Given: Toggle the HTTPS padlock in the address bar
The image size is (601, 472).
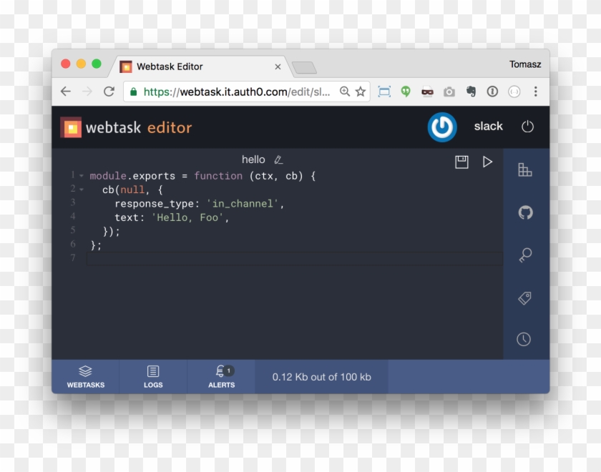Looking at the screenshot, I should (x=133, y=92).
